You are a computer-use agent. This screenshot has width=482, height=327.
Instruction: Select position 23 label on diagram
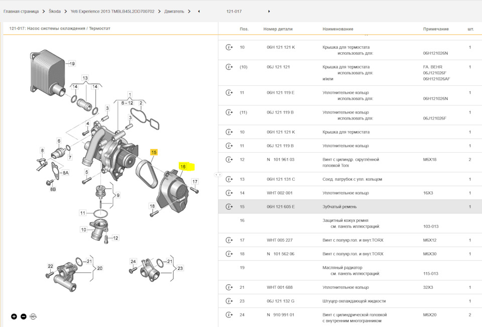pos(180,268)
